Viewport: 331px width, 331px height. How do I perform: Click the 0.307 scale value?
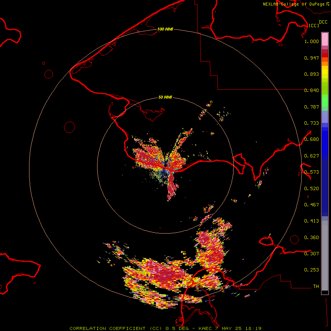[x=312, y=253]
